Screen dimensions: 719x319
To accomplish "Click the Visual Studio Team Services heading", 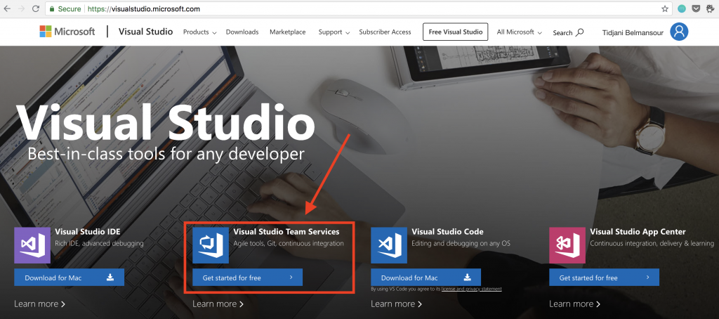I will tap(286, 232).
